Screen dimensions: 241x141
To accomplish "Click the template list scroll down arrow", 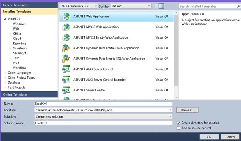I will [176, 97].
